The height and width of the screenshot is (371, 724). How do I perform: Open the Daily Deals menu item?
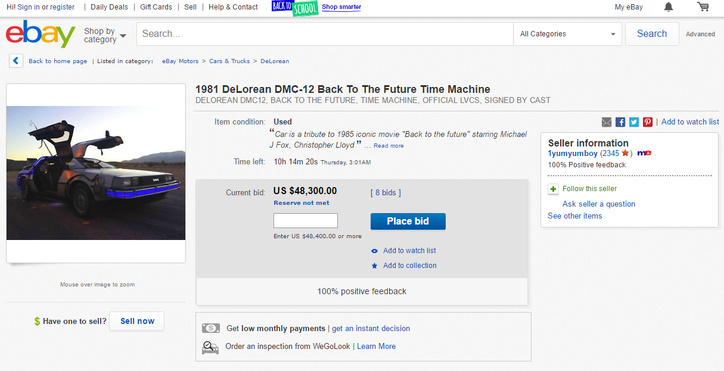(x=109, y=7)
